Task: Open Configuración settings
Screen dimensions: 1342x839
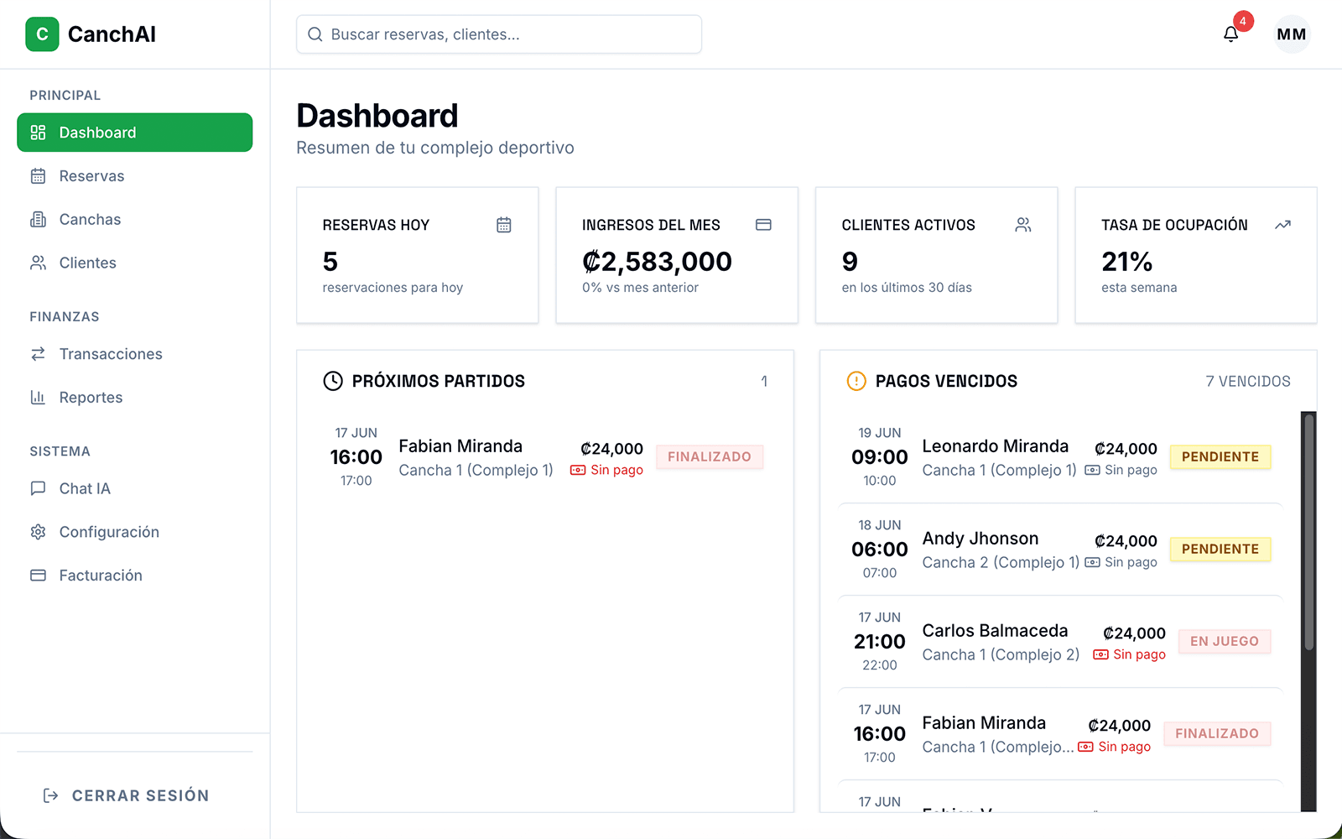Action: (134, 532)
